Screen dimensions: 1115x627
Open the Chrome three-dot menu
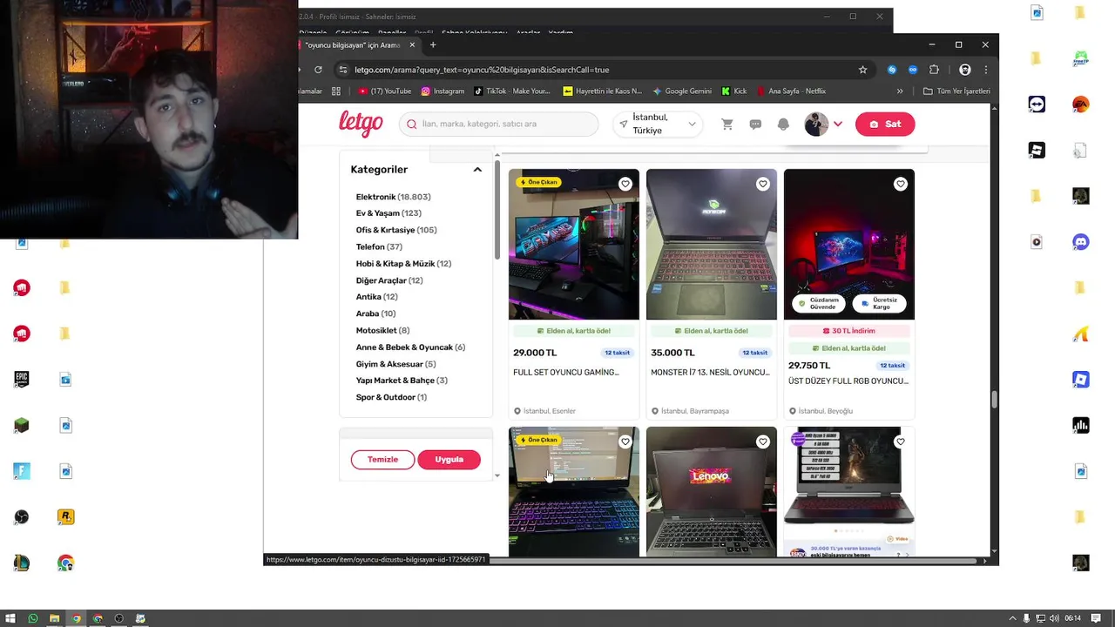pyautogui.click(x=986, y=70)
